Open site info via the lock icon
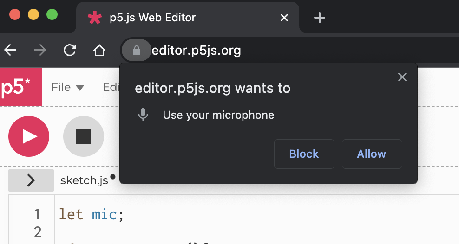Screen dimensions: 459x244 (136, 50)
